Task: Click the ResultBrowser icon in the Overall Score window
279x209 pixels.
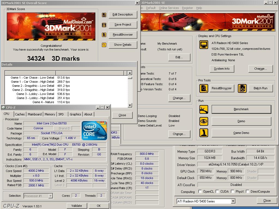Action: click(x=104, y=35)
